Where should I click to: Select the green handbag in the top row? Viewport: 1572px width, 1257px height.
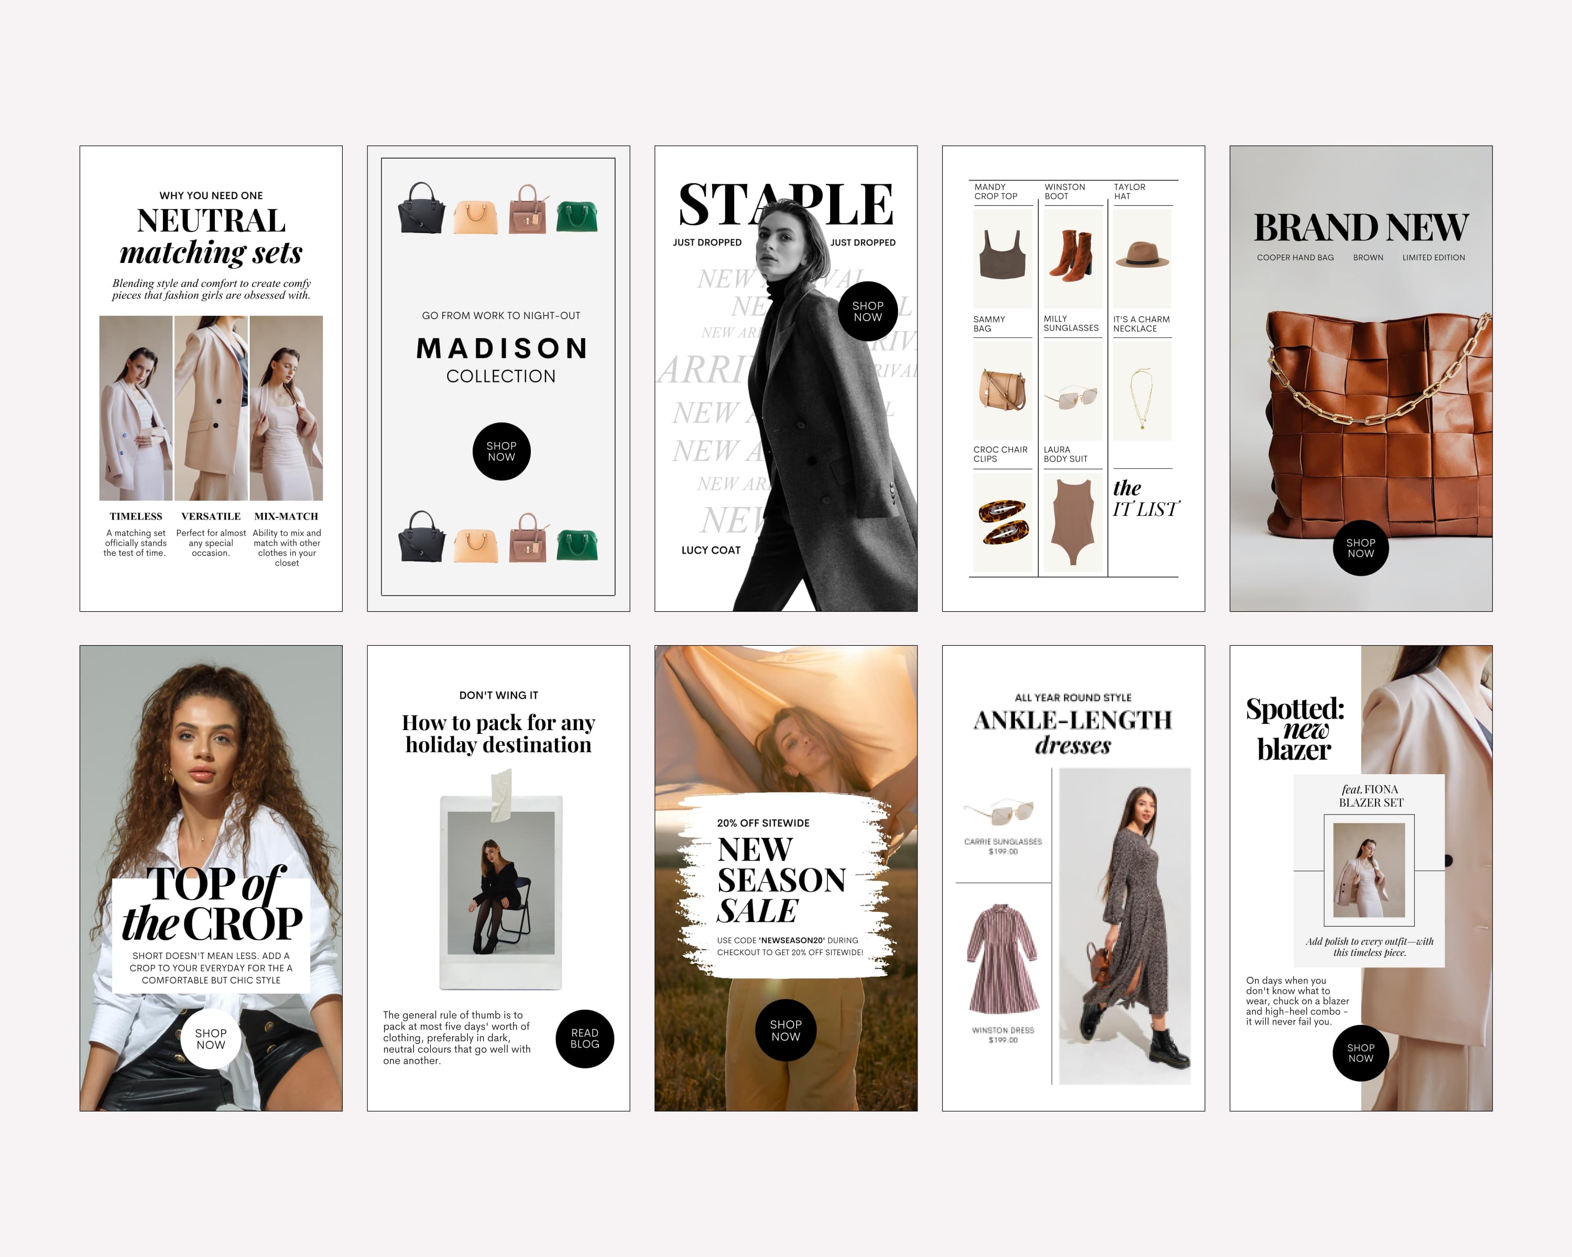[x=577, y=216]
